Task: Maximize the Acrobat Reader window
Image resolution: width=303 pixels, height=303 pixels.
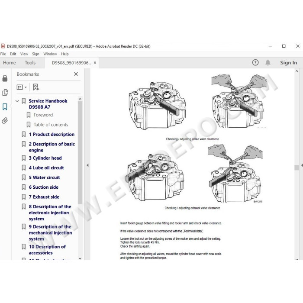Action: [x=284, y=46]
